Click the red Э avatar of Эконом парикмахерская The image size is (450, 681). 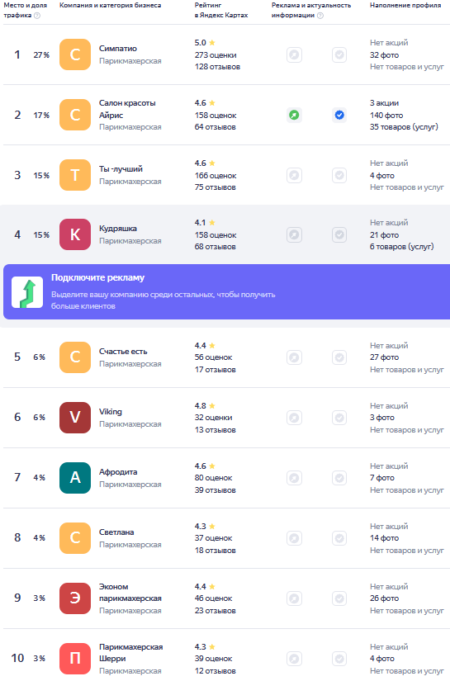(x=75, y=598)
